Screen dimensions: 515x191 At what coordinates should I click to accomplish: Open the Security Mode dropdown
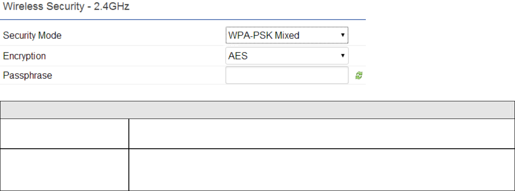287,35
